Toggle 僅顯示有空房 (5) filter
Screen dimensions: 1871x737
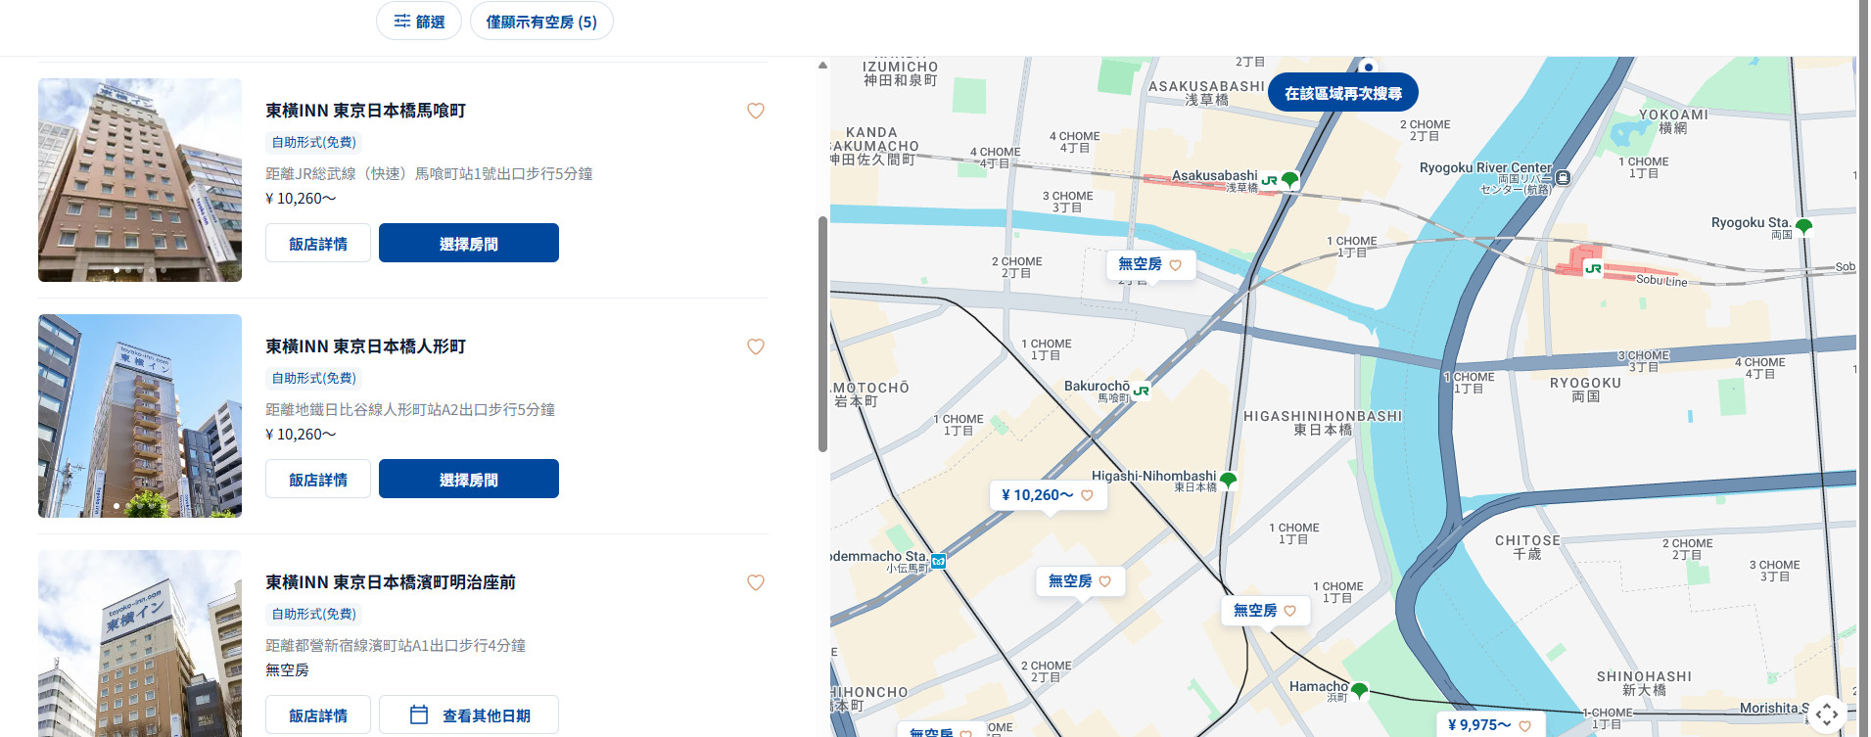pyautogui.click(x=541, y=22)
